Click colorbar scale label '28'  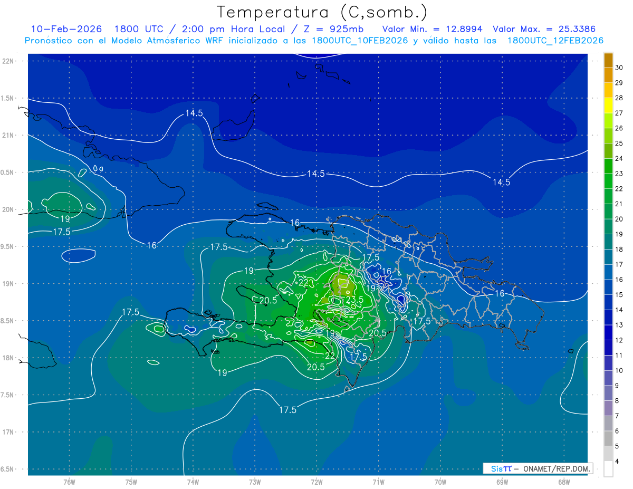click(619, 98)
